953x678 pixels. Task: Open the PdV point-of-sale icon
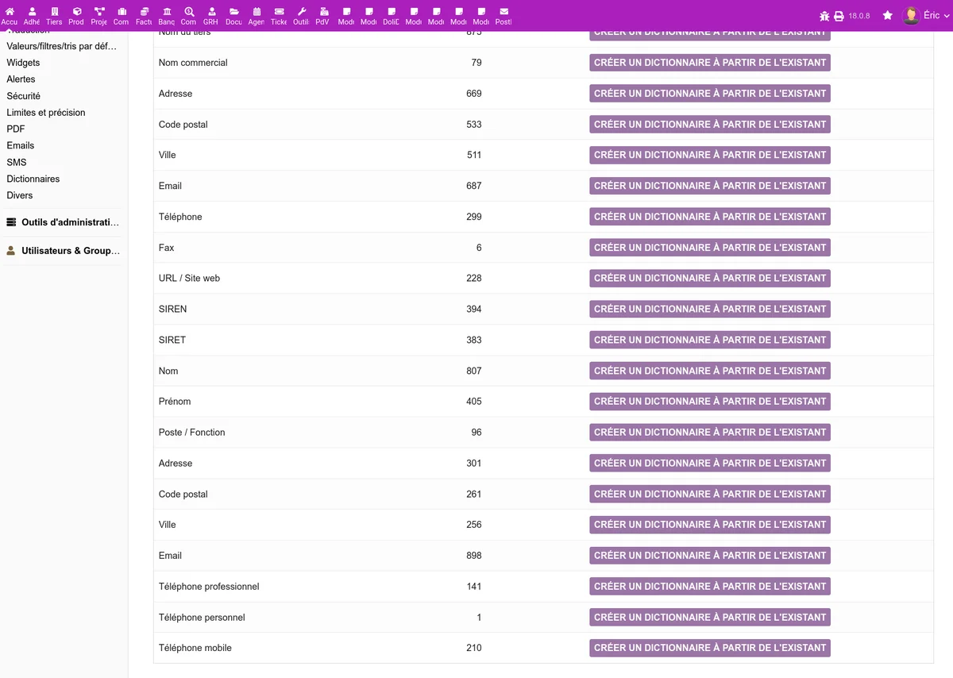click(324, 12)
